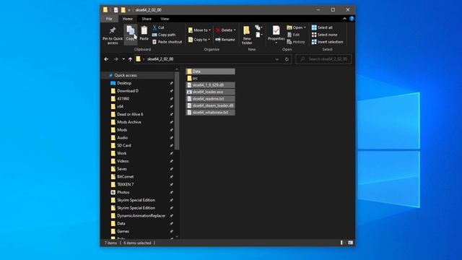Click Properties icon in title bar
The height and width of the screenshot is (260, 462).
[115, 10]
